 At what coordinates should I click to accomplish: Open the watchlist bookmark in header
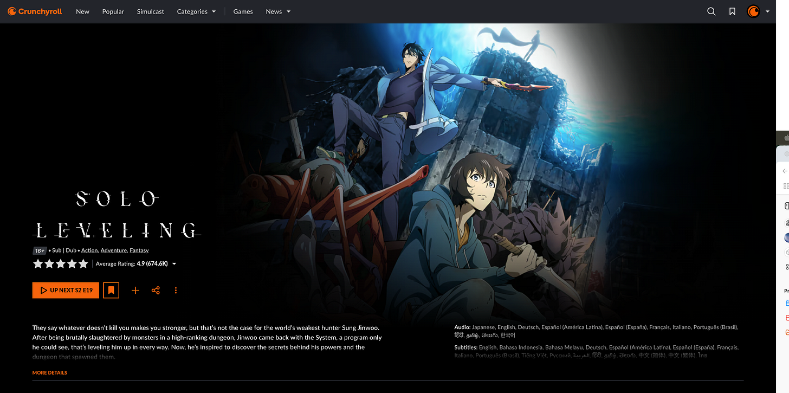point(732,11)
